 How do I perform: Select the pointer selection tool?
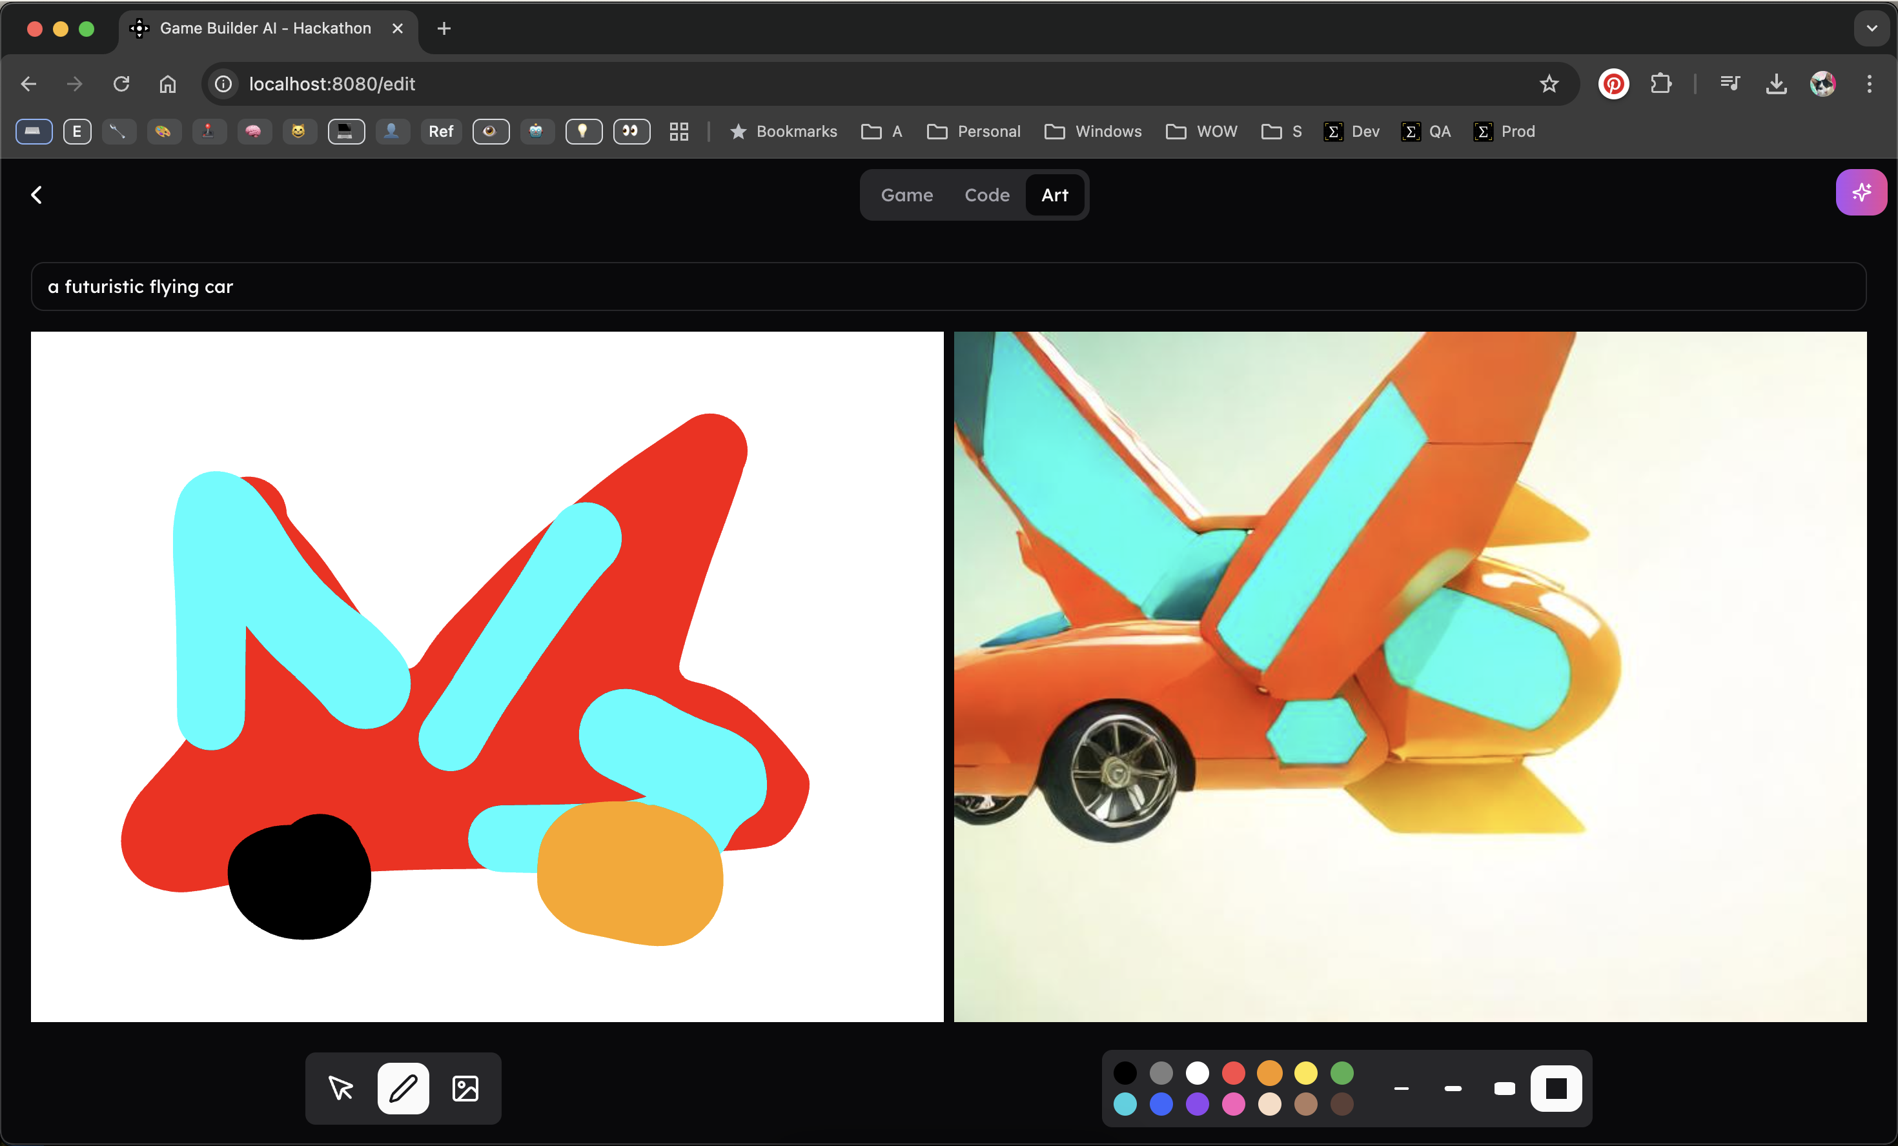[340, 1088]
